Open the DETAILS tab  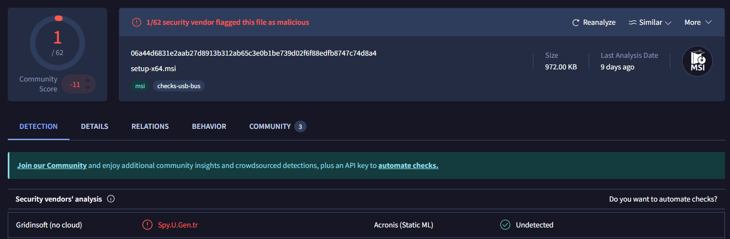tap(94, 126)
